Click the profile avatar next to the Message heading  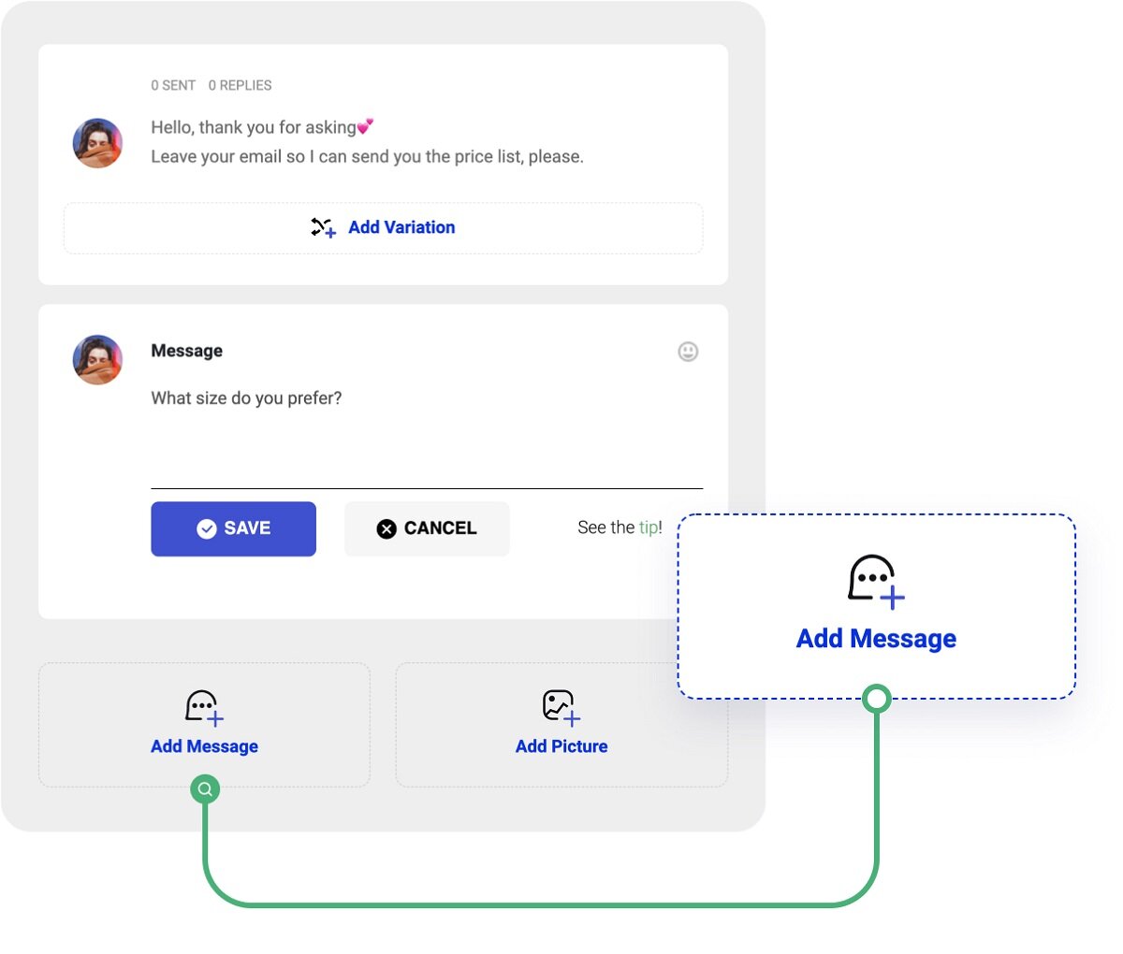click(98, 360)
